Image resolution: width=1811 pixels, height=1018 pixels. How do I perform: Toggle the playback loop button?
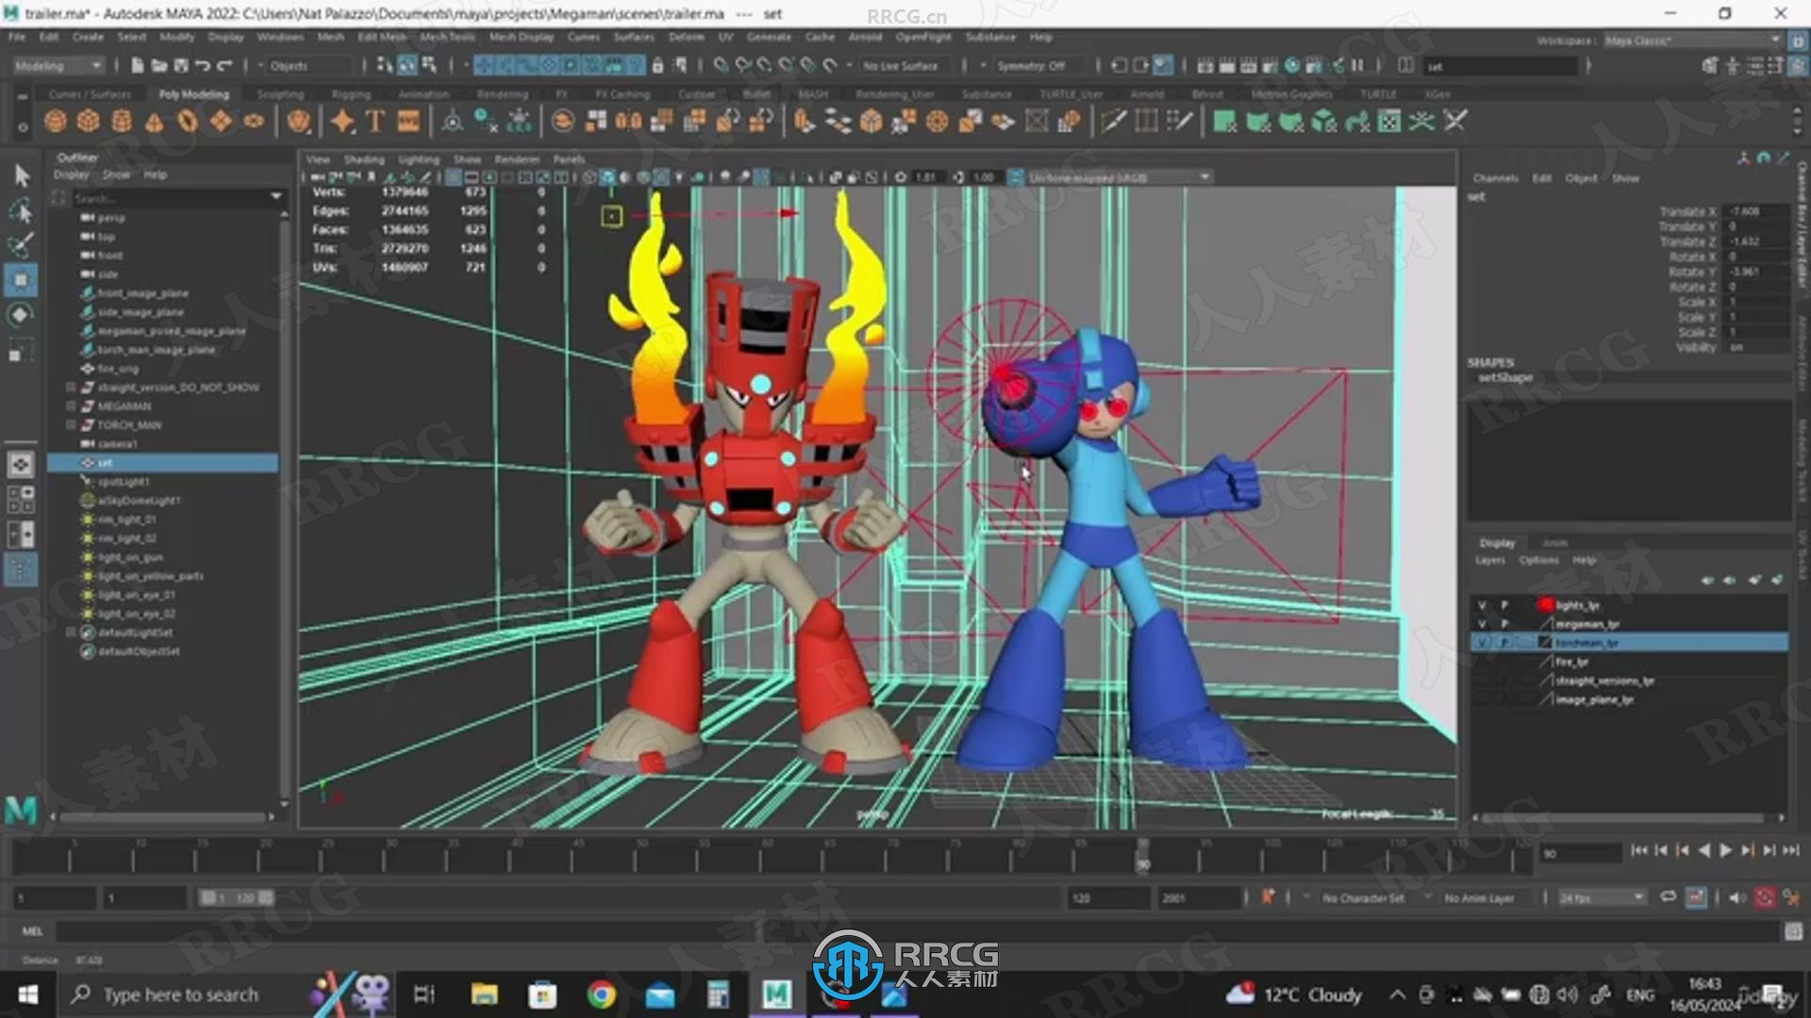[x=1668, y=897]
